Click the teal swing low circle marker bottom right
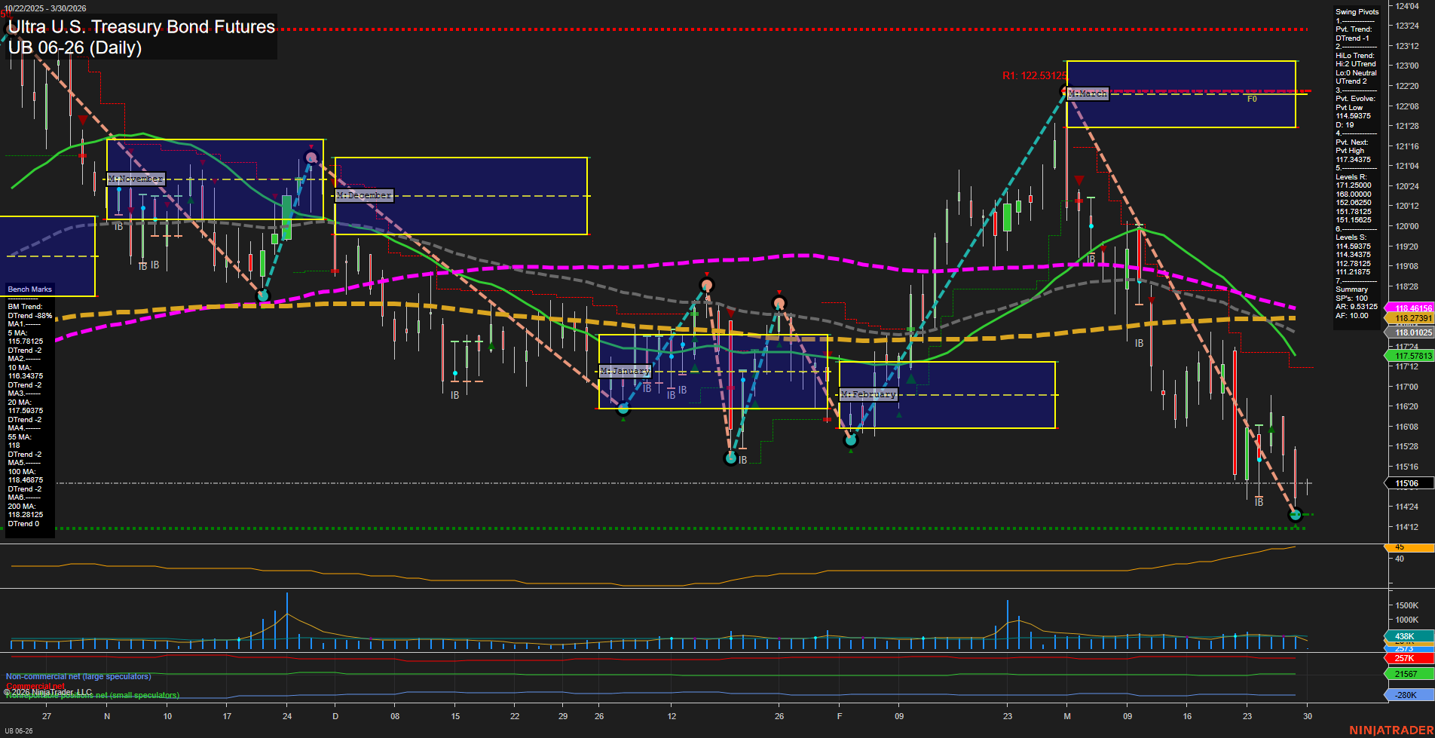This screenshot has width=1435, height=738. [1295, 515]
